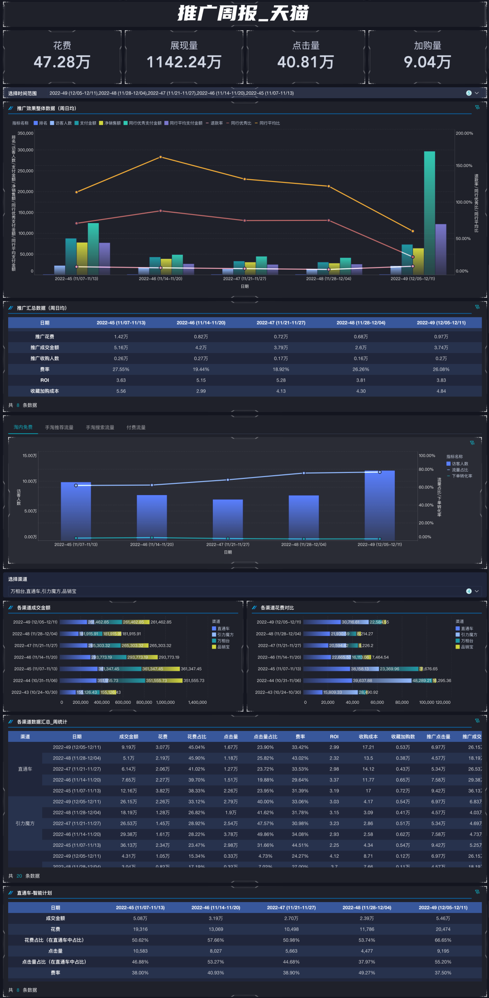The width and height of the screenshot is (489, 998).
Task: Click 2022-48 (11/28-12/04) header in 直通车-智能计划
Action: pyautogui.click(x=367, y=907)
